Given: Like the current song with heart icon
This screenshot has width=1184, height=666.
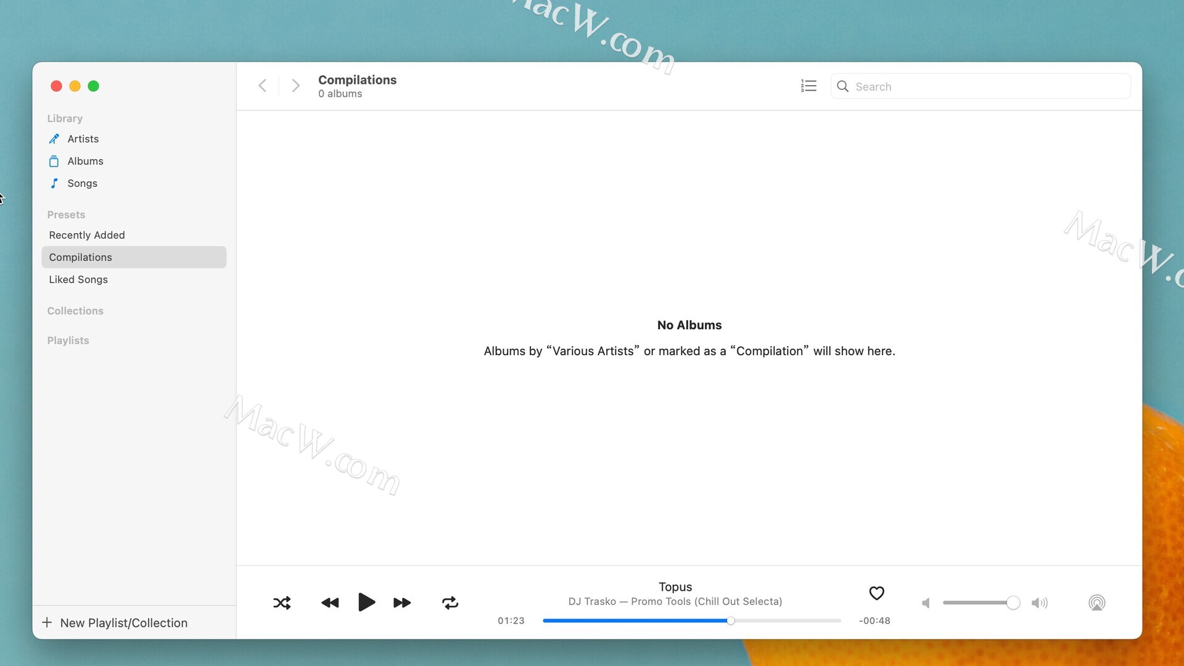Looking at the screenshot, I should pos(876,593).
